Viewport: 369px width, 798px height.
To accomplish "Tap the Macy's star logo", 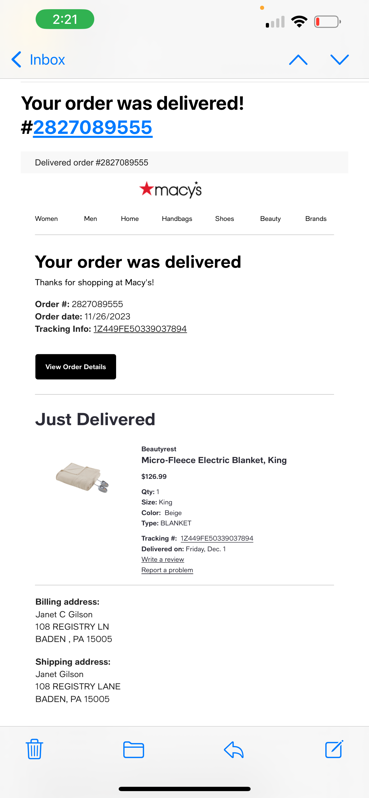I will coord(170,189).
